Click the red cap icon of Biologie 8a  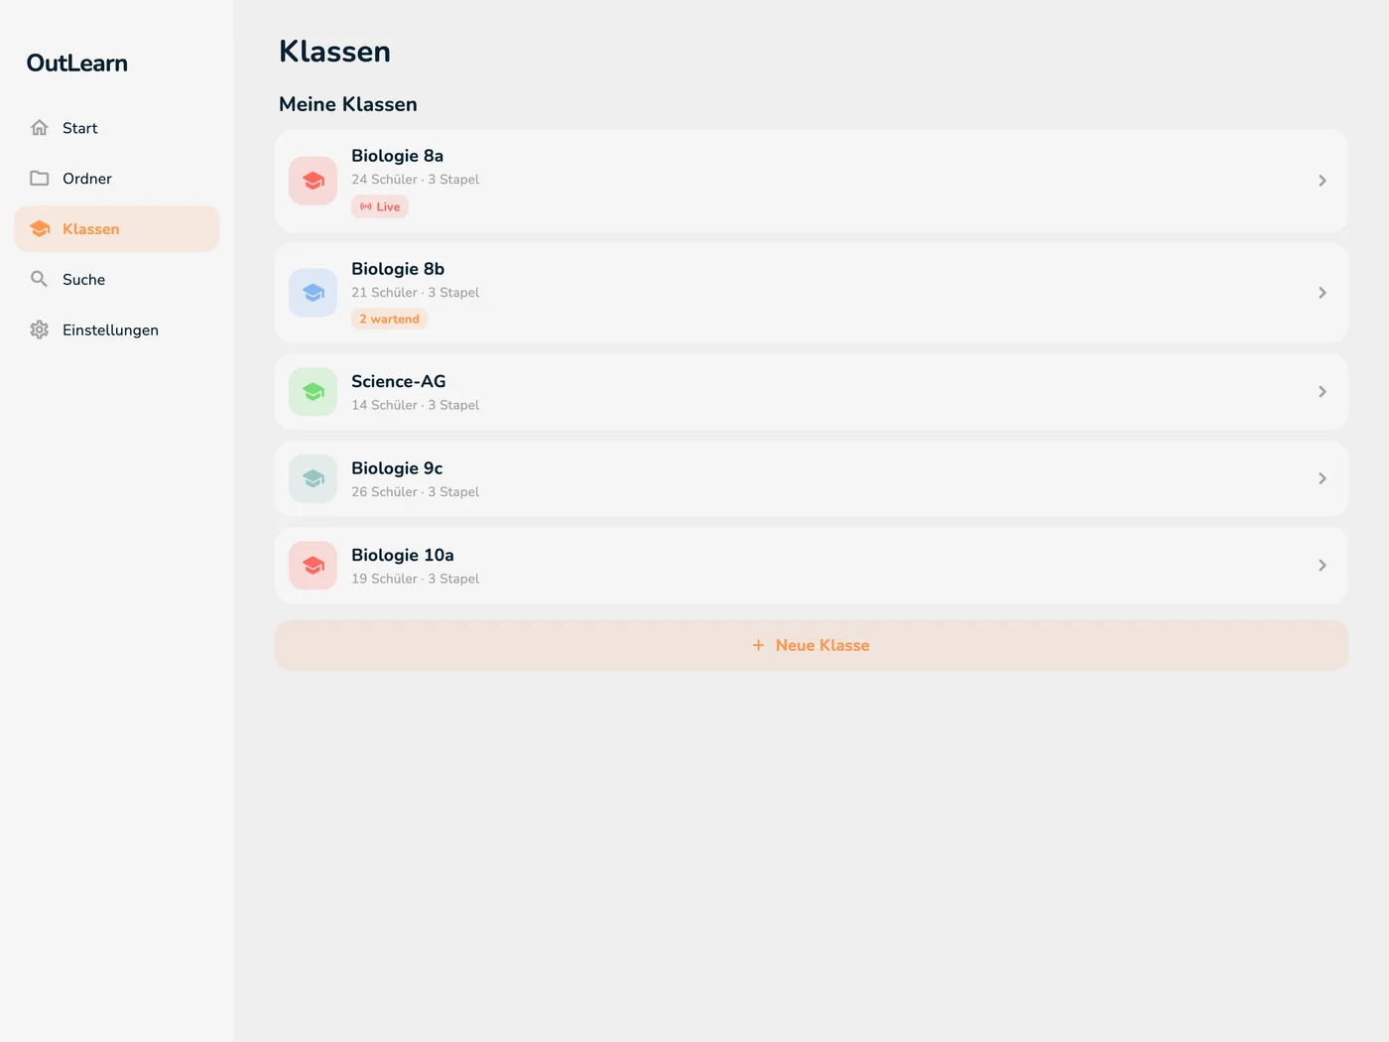314,181
